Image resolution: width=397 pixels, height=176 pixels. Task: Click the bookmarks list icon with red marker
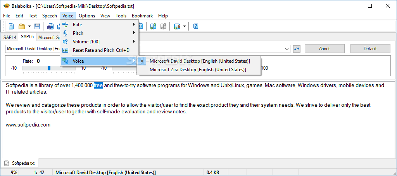coord(177,26)
